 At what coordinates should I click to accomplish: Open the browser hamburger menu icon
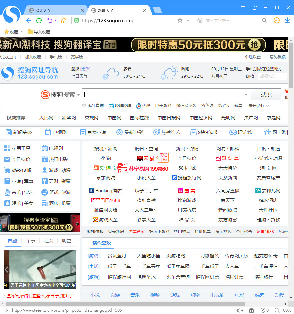tap(243, 8)
